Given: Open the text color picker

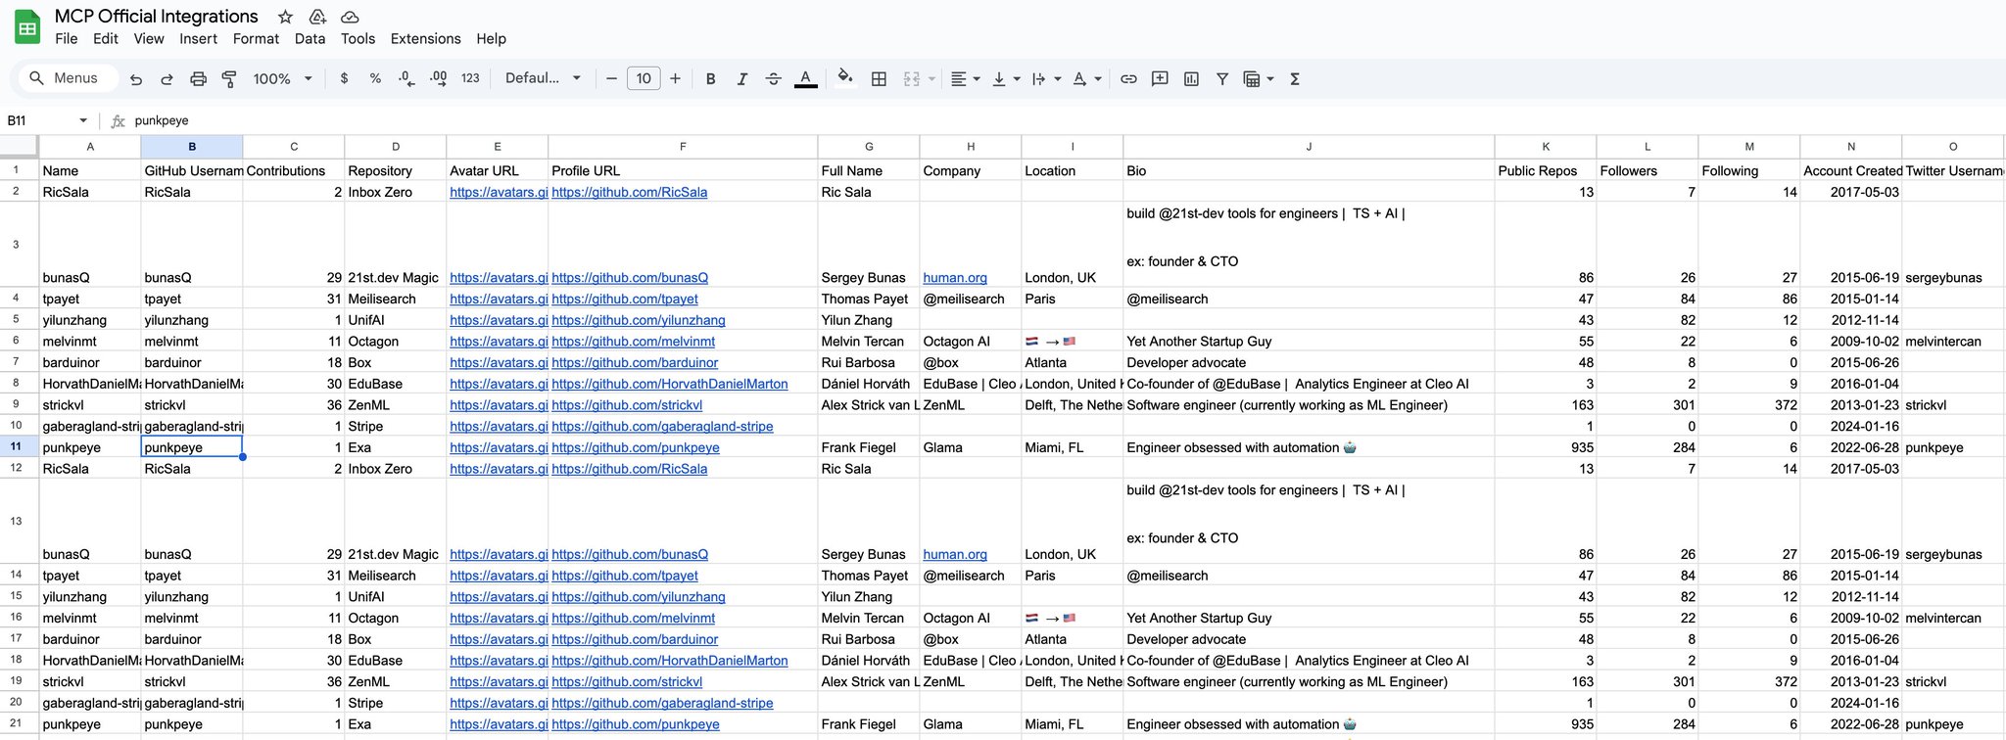Looking at the screenshot, I should (805, 79).
